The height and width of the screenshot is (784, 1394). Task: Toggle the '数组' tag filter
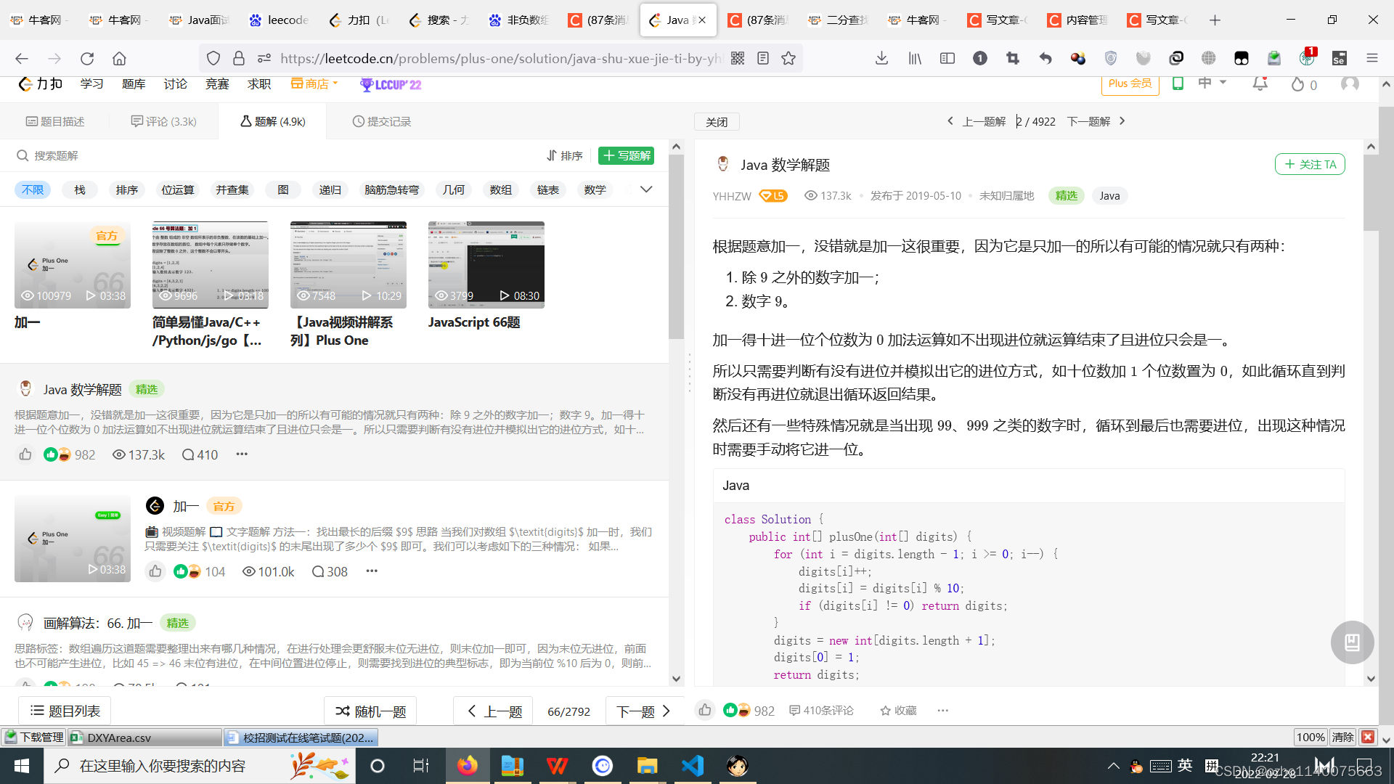pyautogui.click(x=501, y=189)
